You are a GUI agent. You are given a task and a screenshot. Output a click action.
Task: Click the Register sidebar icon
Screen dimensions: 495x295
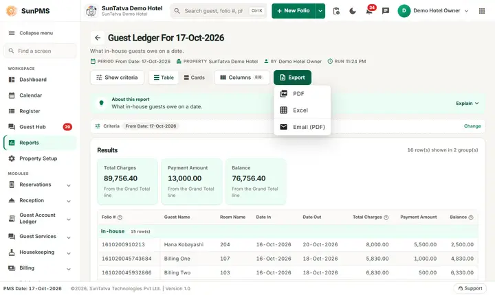click(x=12, y=111)
